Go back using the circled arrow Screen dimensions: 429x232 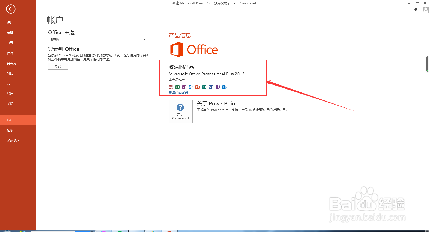pyautogui.click(x=11, y=9)
